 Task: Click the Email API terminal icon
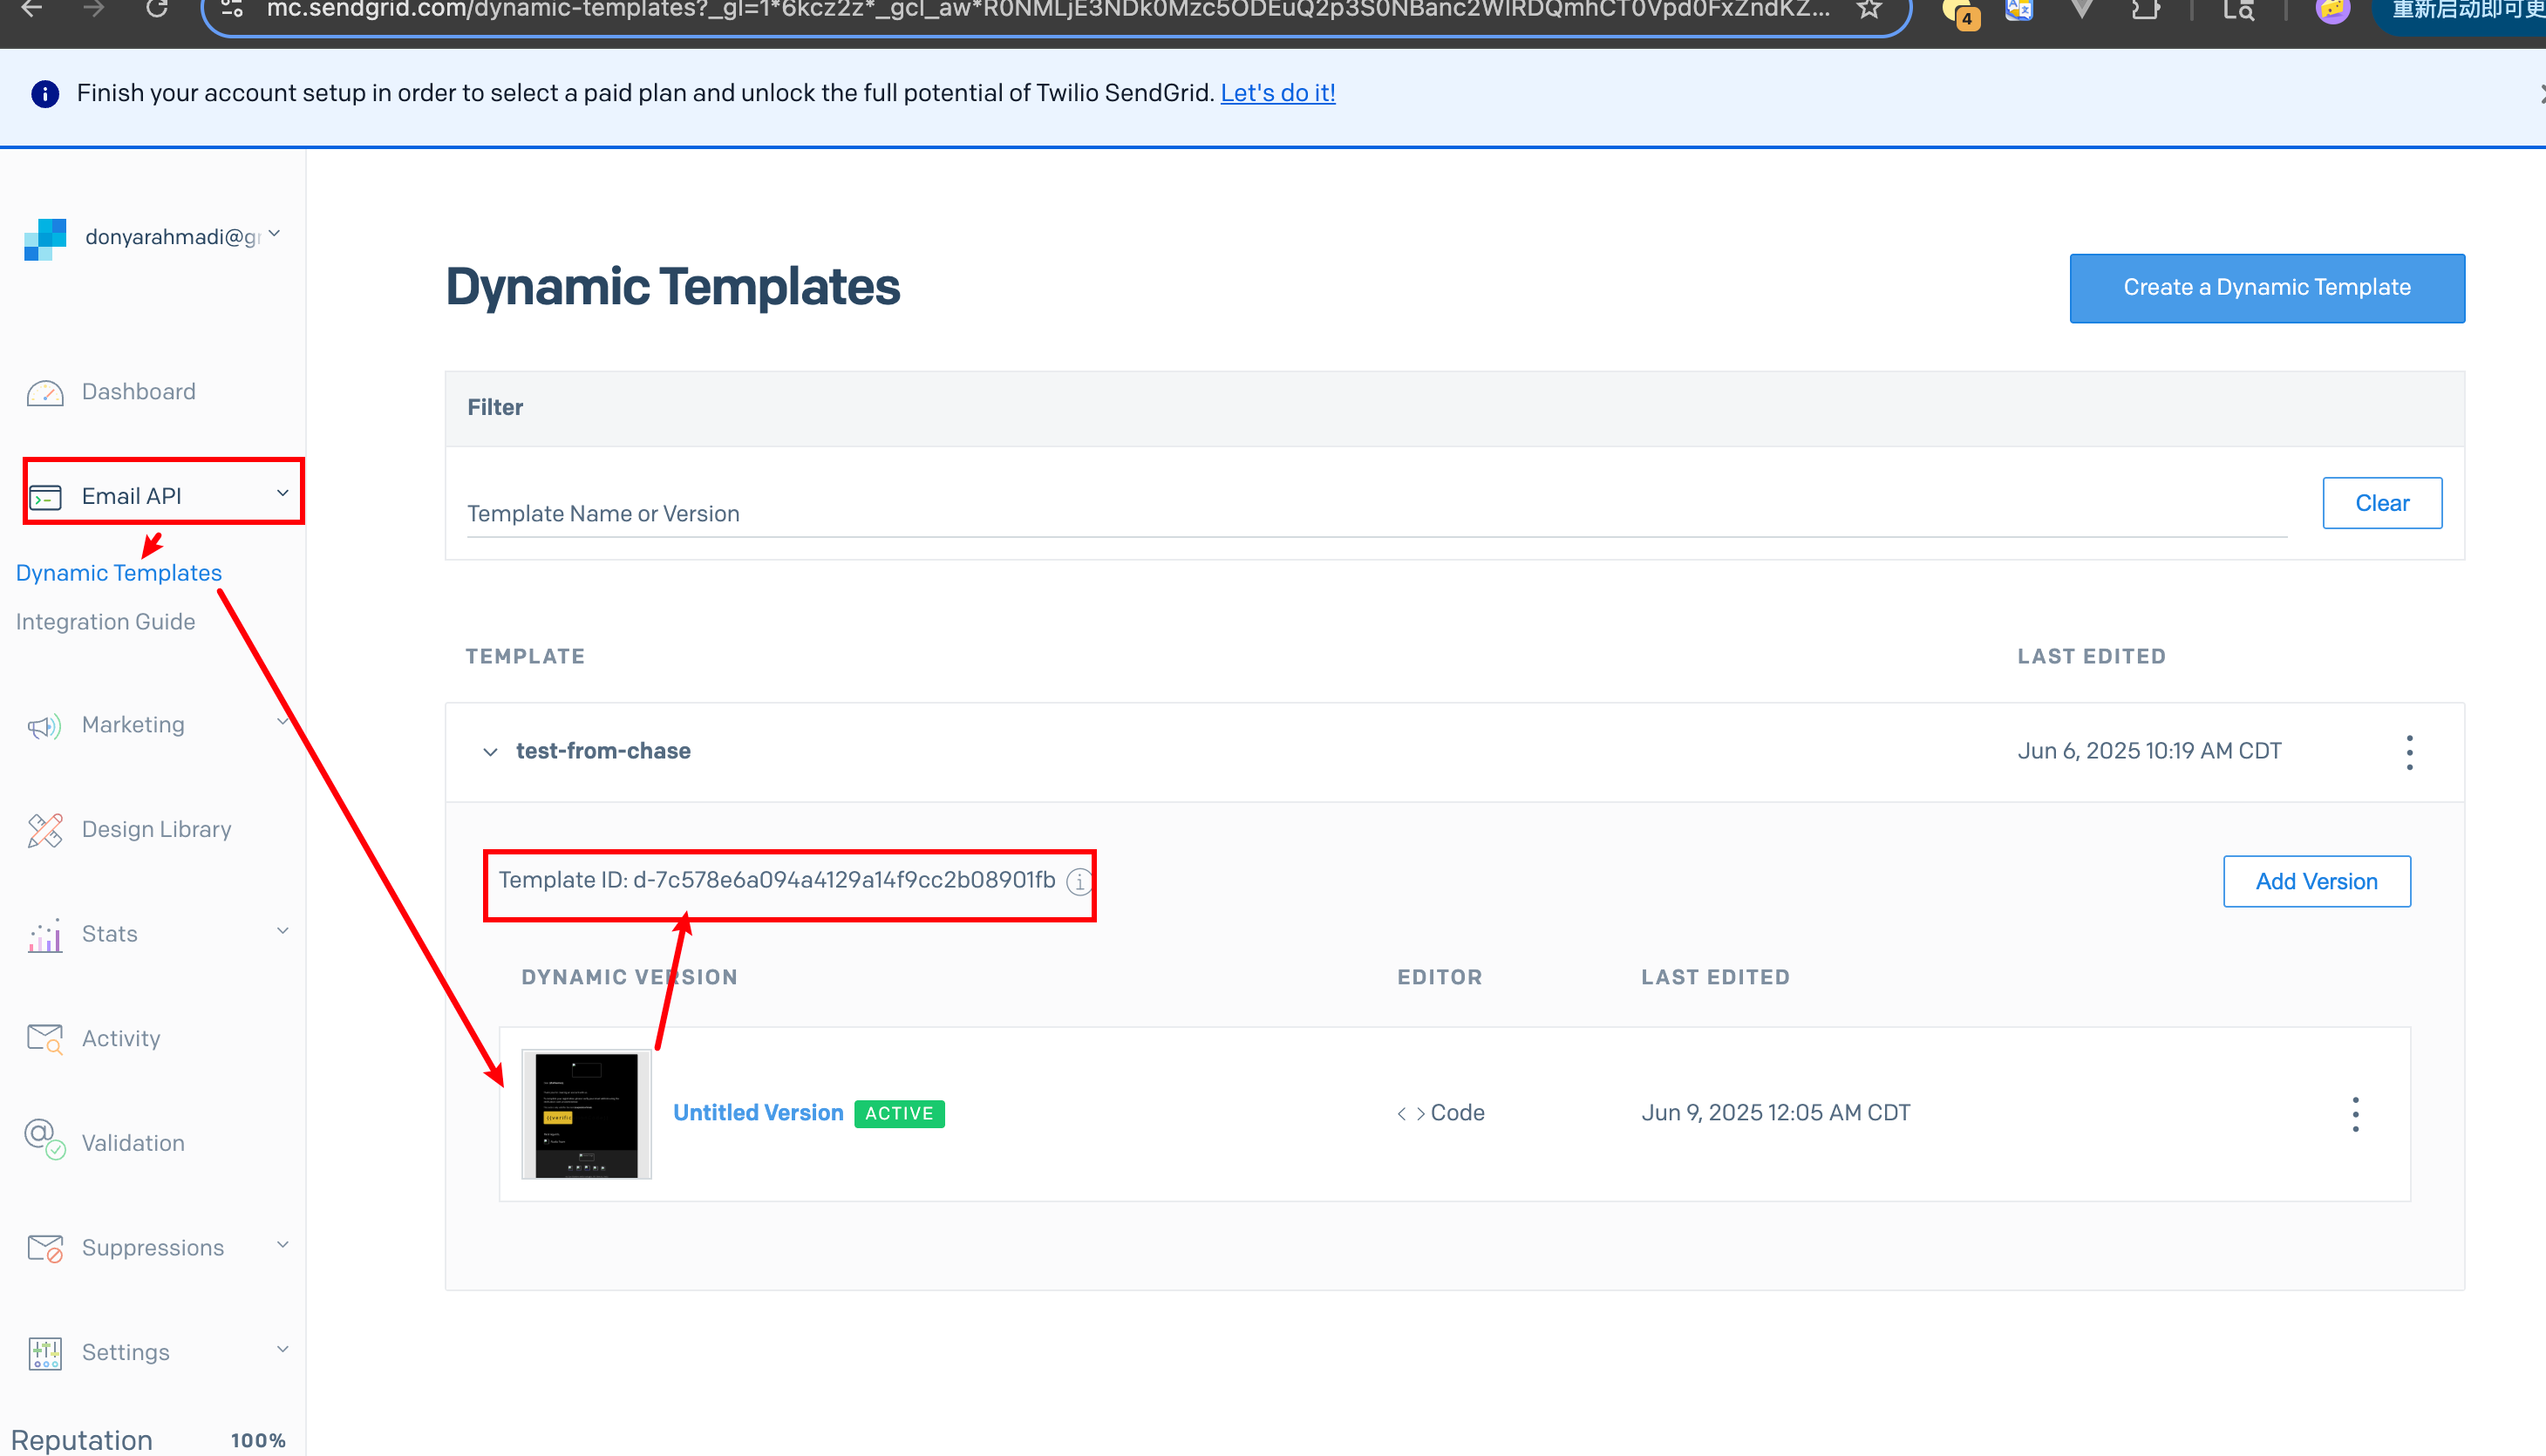(45, 497)
